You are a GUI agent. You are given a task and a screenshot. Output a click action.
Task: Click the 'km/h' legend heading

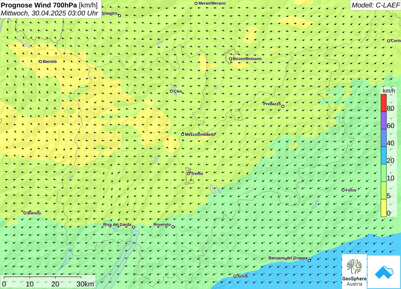[x=389, y=91]
